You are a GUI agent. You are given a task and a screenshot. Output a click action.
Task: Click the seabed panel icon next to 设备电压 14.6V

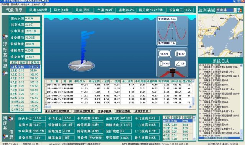click(5, 136)
